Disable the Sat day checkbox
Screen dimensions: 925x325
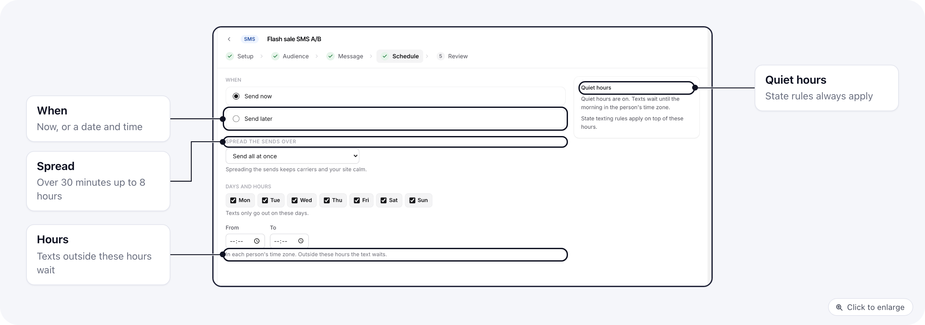(x=384, y=200)
